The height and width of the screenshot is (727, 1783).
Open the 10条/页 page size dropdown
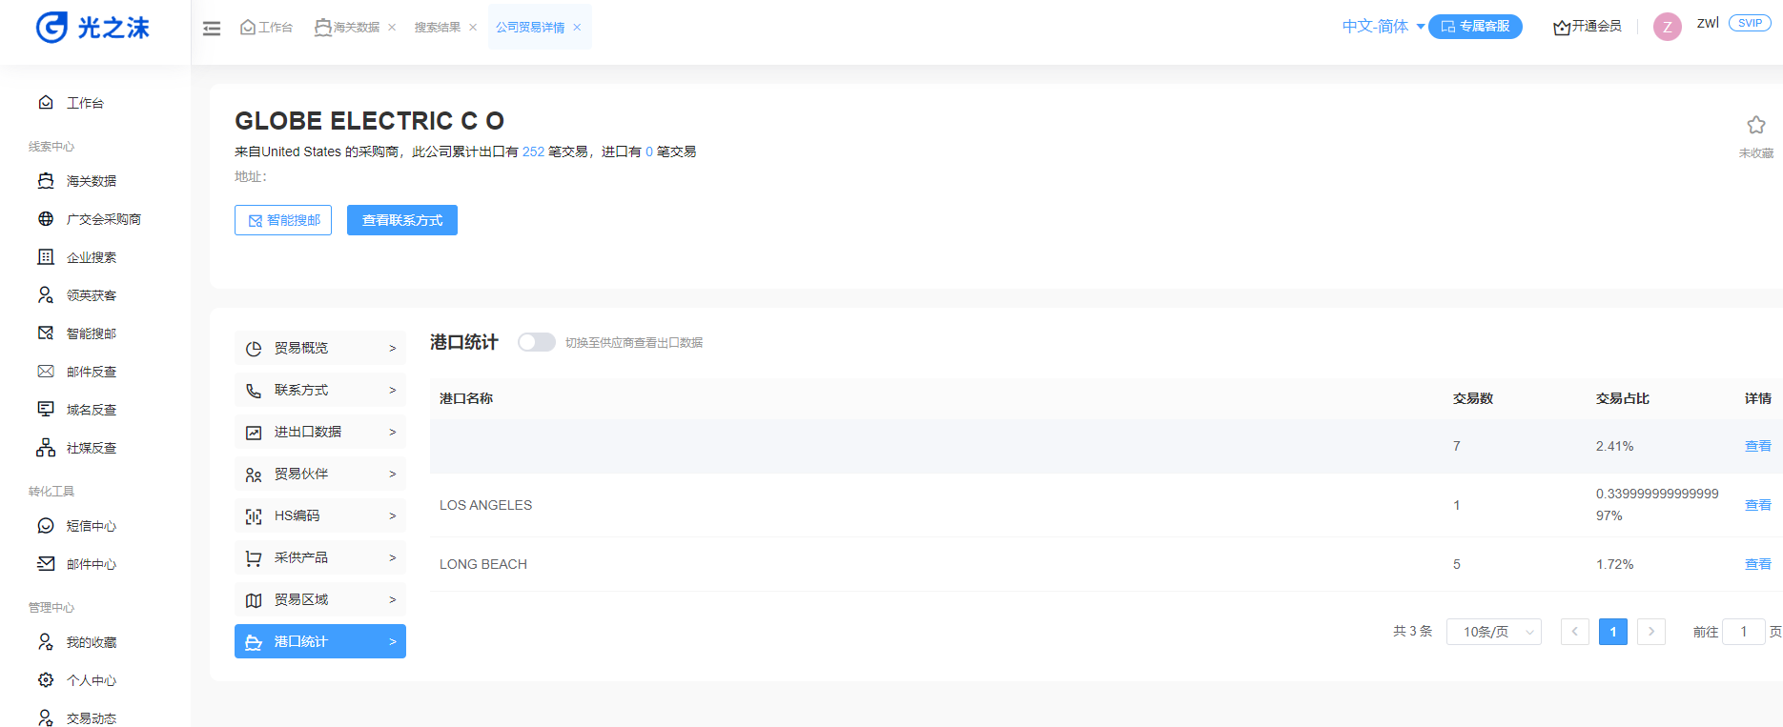1494,632
